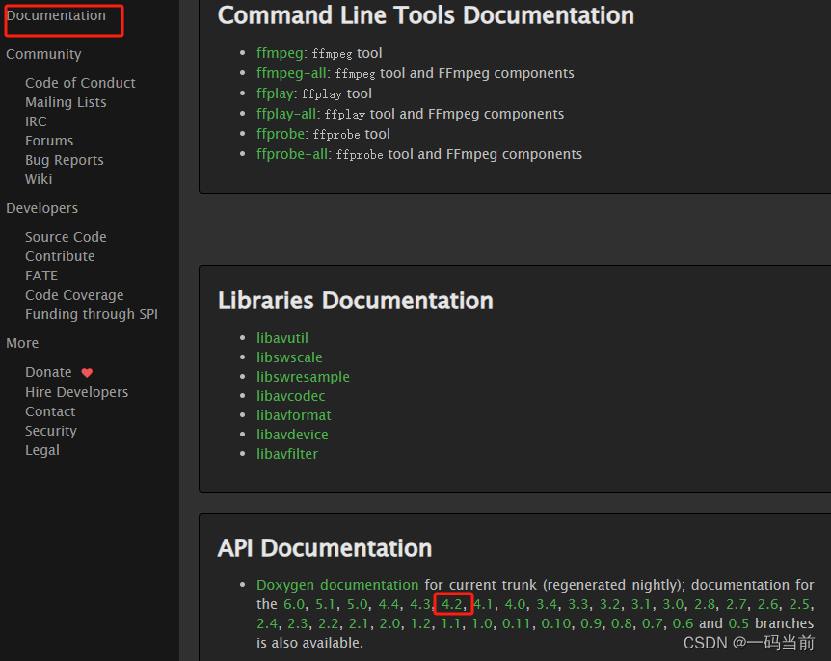Open Code Coverage page

click(74, 295)
